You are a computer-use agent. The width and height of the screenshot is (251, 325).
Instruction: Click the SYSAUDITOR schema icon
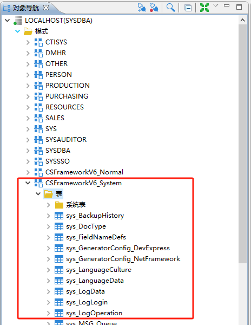pos(38,140)
